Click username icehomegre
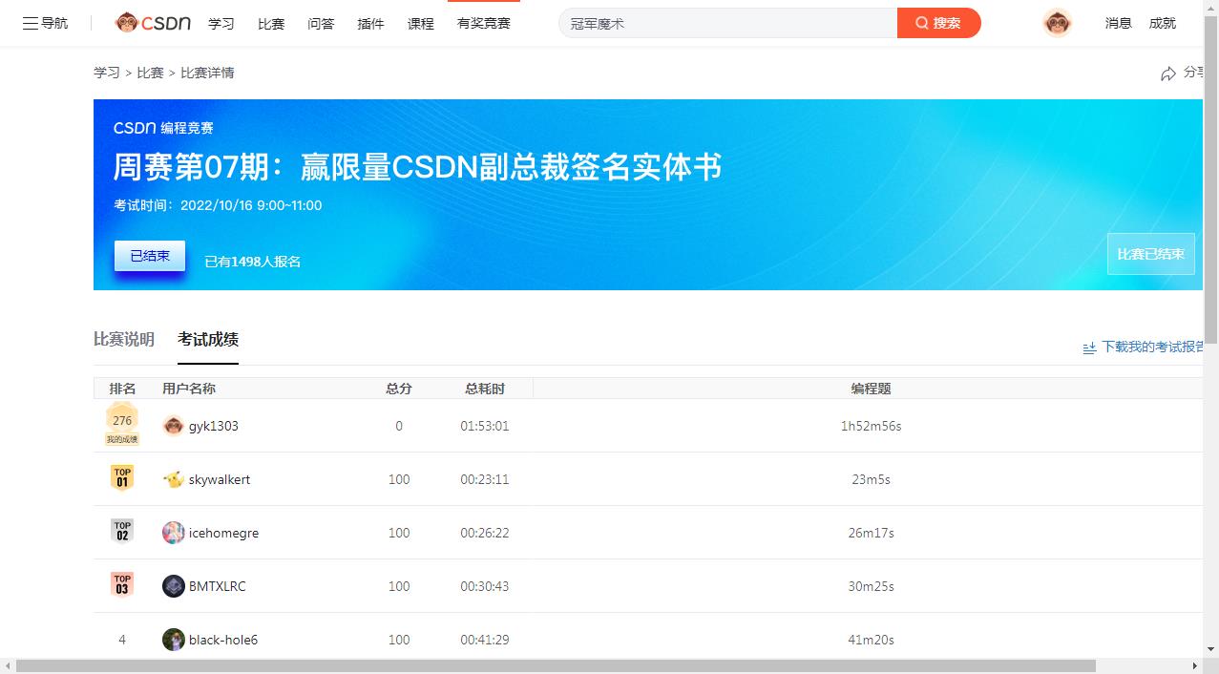This screenshot has height=674, width=1219. click(223, 533)
